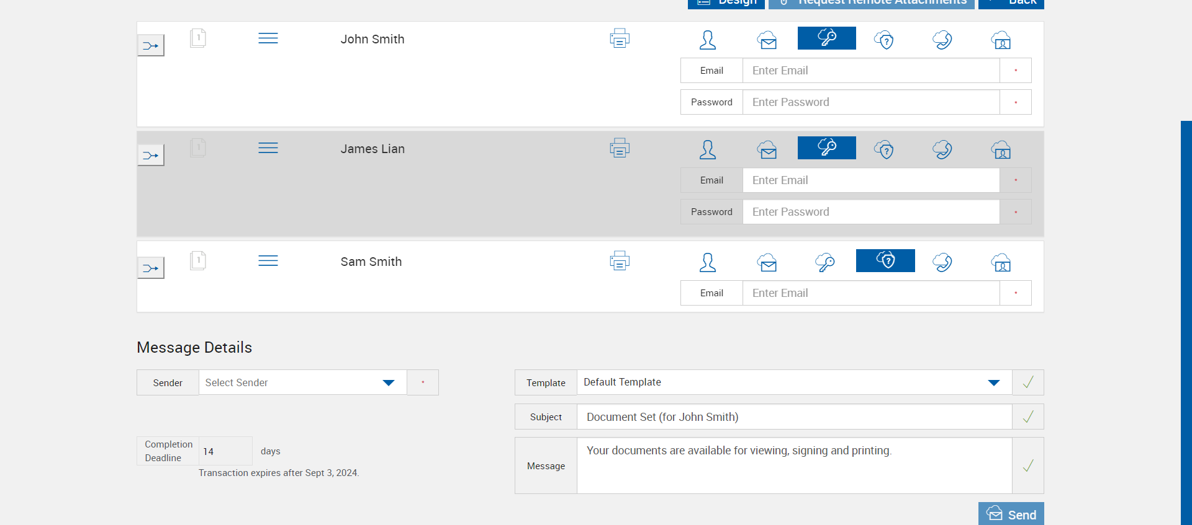This screenshot has width=1192, height=525.
Task: Click the 'Transaction expires after Sept 3, 2024.' text
Action: coord(279,473)
